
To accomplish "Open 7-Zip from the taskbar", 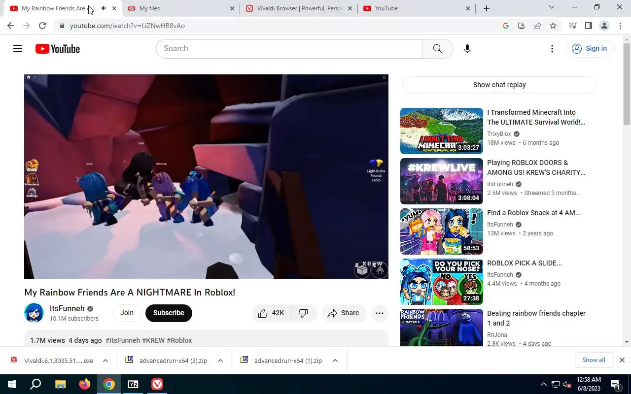I will pos(133,384).
